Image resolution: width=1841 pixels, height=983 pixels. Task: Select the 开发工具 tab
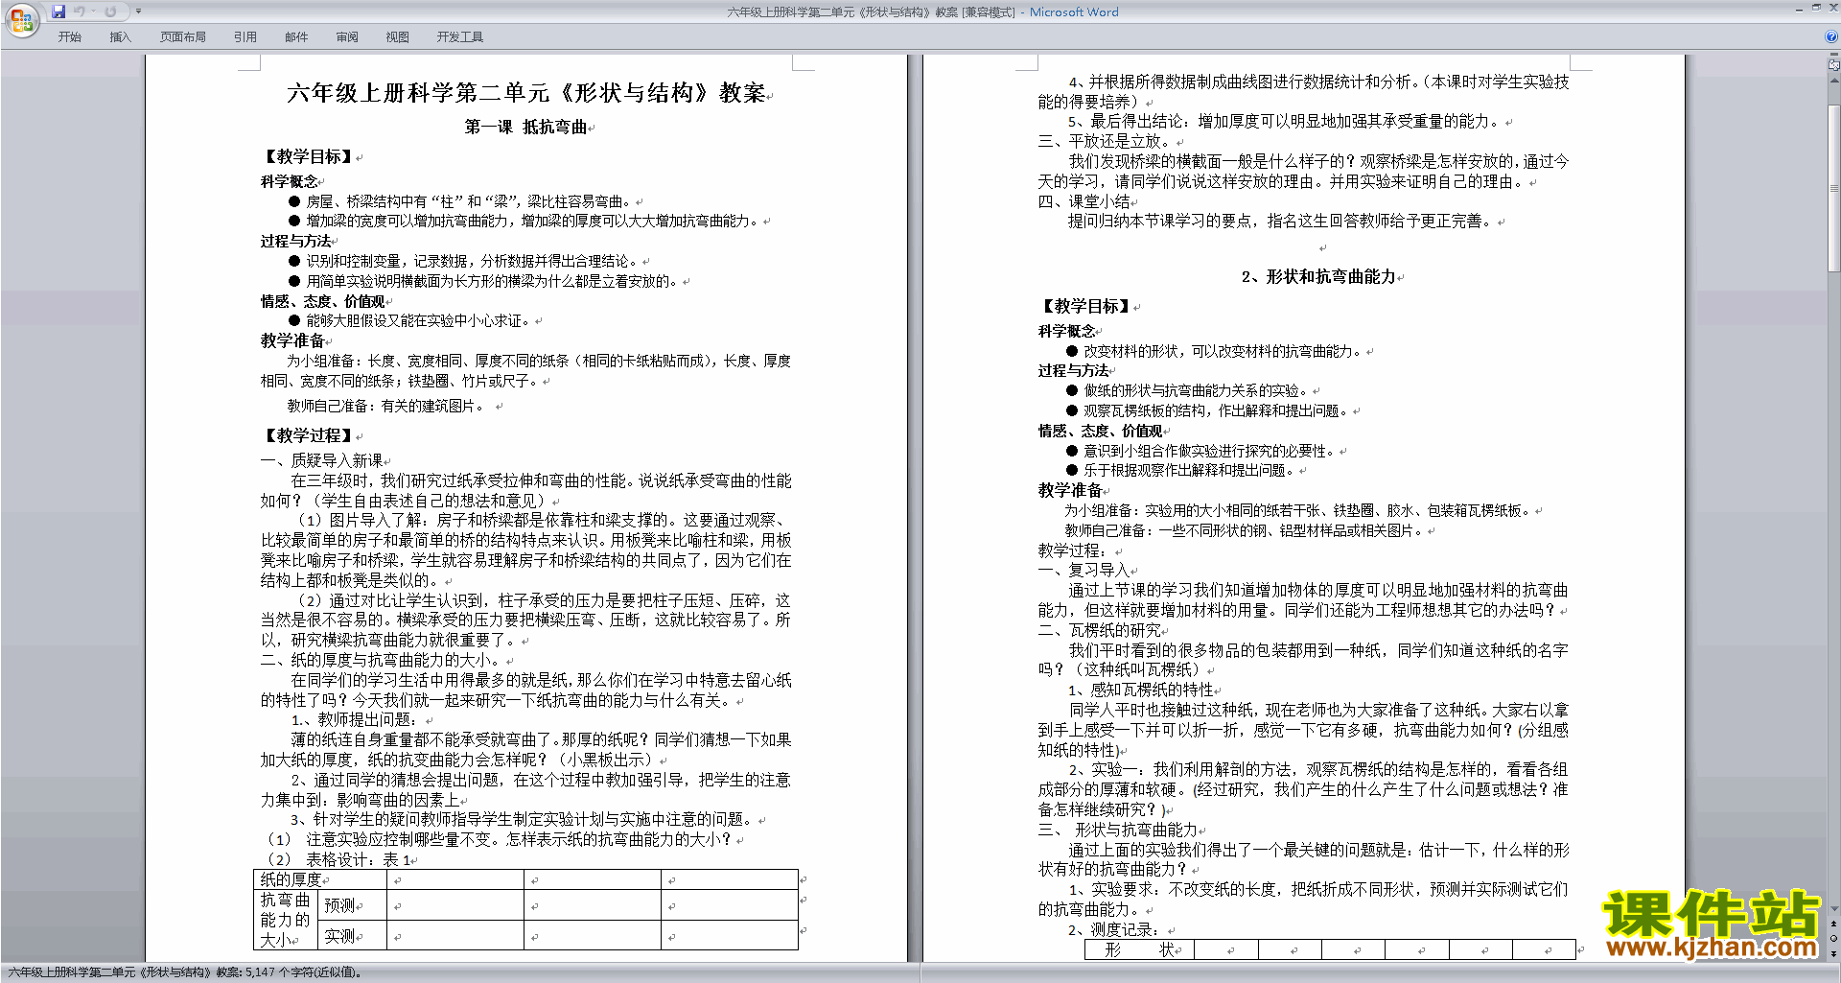point(460,37)
